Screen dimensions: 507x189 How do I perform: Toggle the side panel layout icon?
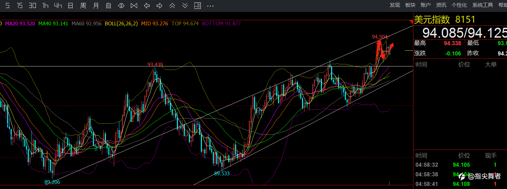click(197, 5)
